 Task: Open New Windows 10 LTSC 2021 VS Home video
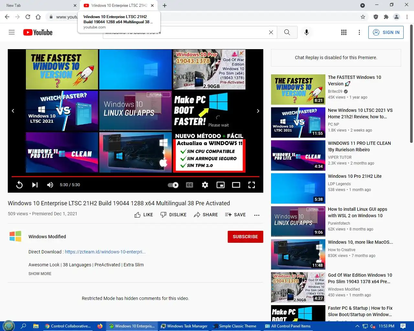[x=360, y=113]
